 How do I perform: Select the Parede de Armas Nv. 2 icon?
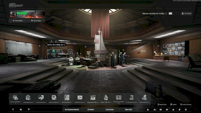[80, 99]
